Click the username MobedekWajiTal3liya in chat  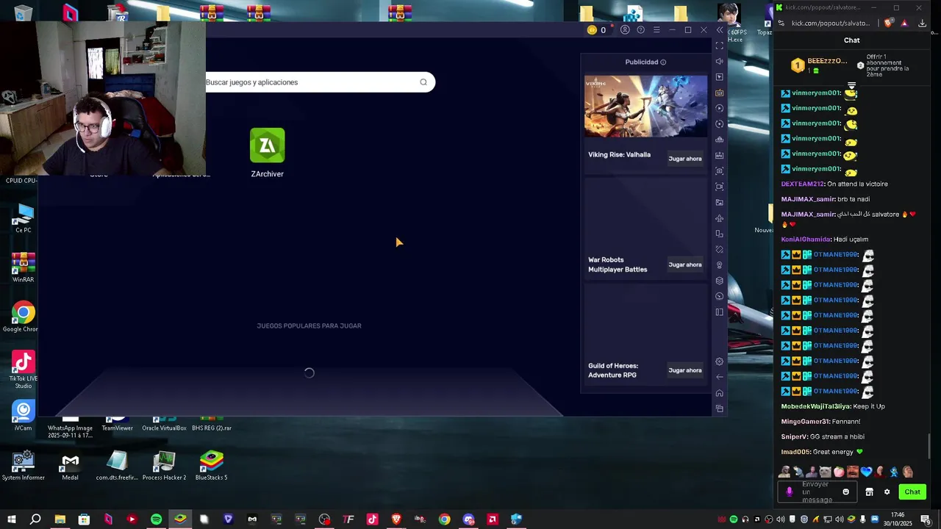pos(815,406)
